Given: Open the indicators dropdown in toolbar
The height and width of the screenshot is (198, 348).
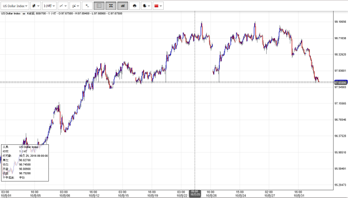Looking at the screenshot, I should [75, 6].
